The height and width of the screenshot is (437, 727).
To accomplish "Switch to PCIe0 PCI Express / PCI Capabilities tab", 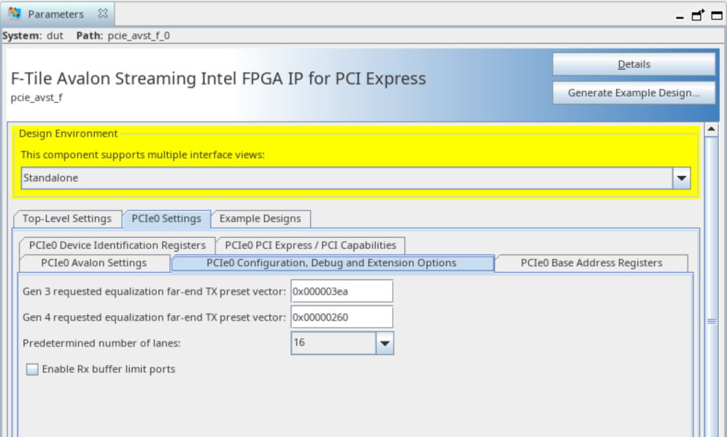I will click(310, 245).
